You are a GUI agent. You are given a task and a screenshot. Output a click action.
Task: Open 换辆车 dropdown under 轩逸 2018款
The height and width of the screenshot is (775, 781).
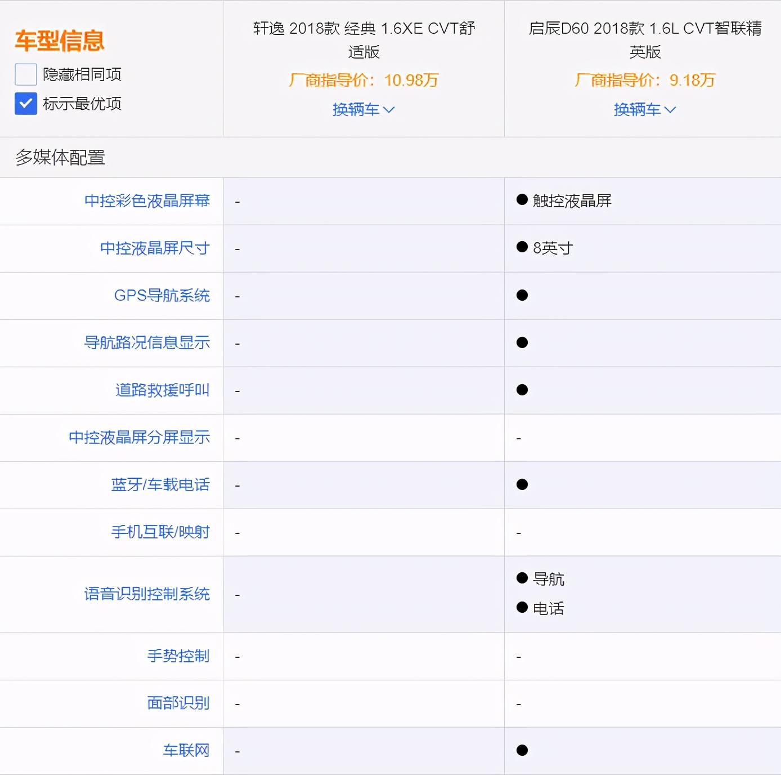coord(363,109)
